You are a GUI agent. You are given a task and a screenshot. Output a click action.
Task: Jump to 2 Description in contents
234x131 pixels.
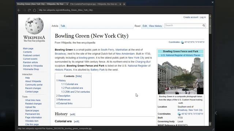point(63,96)
